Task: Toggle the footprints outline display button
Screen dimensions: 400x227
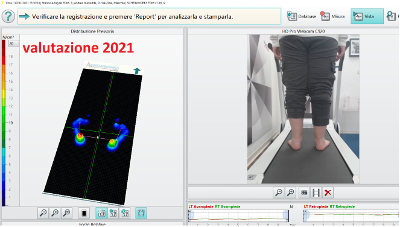Action: click(141, 213)
